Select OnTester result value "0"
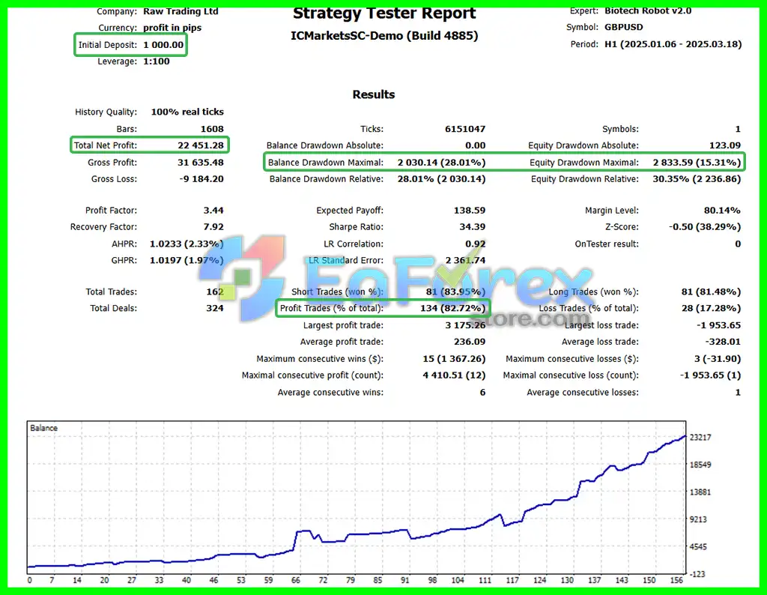 [x=738, y=244]
